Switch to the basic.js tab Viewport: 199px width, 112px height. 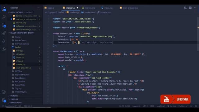pyautogui.click(x=51, y=8)
